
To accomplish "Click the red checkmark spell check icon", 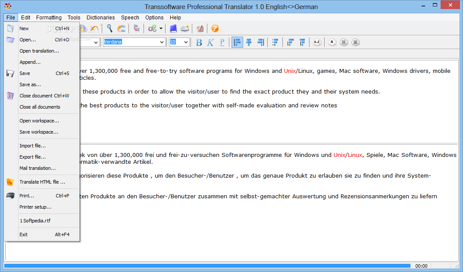I will tap(200, 28).
